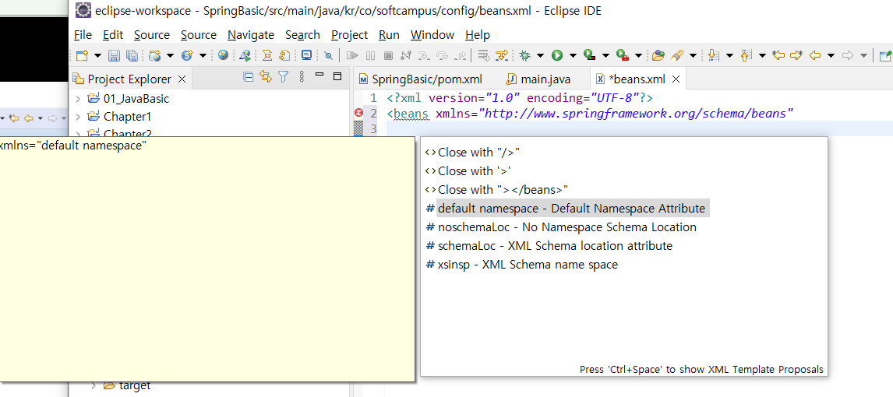Image resolution: width=893 pixels, height=397 pixels.
Task: Click the Previous Annotation up arrow icon
Action: [745, 55]
